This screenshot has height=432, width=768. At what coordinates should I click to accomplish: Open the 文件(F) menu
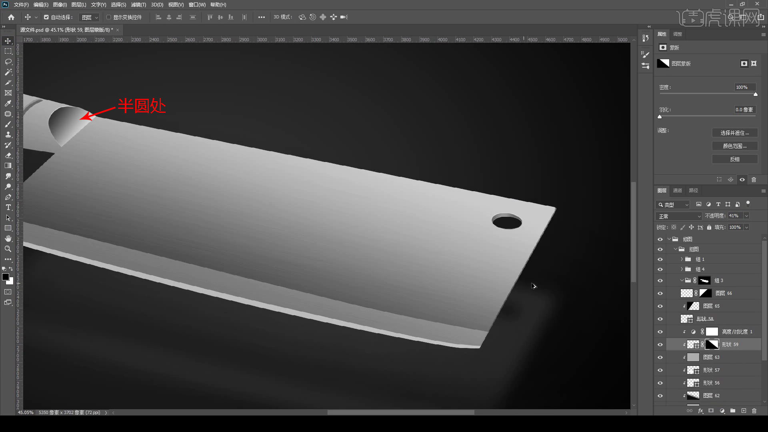click(x=21, y=5)
